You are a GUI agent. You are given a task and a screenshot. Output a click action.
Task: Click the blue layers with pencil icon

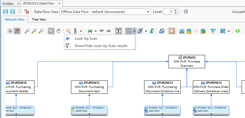(x=182, y=31)
